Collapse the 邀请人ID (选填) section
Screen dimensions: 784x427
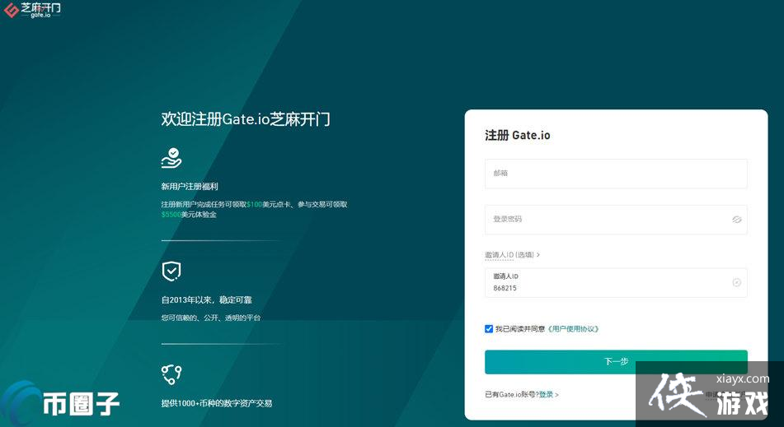[513, 255]
